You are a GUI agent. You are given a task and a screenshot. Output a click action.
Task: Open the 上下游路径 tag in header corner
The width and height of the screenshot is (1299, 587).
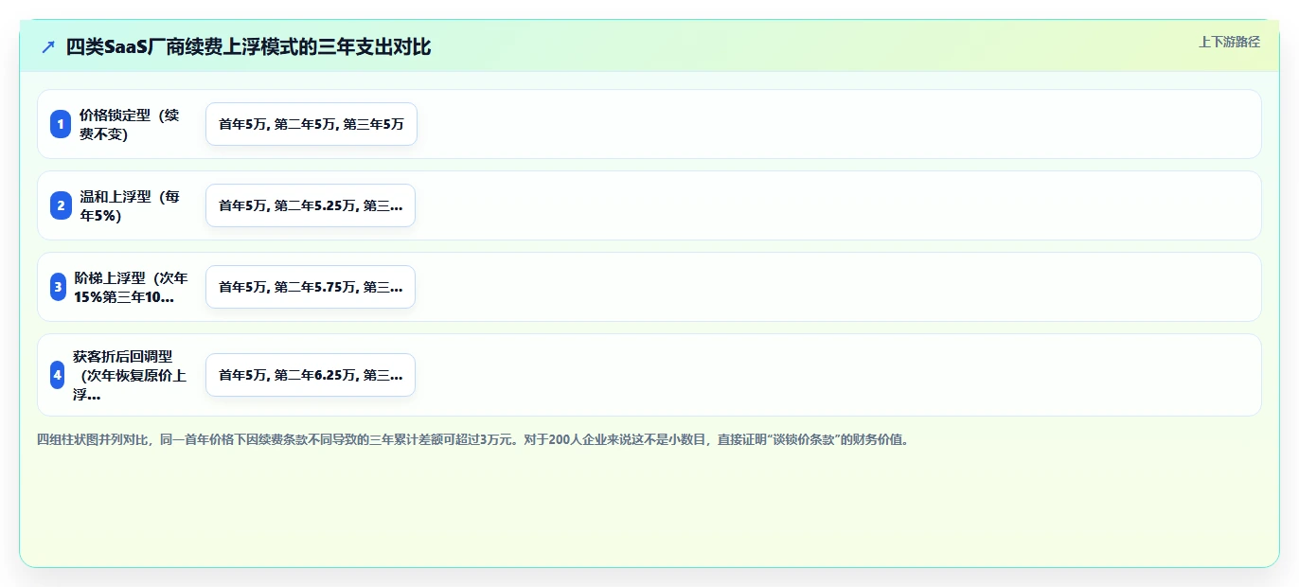(1229, 42)
